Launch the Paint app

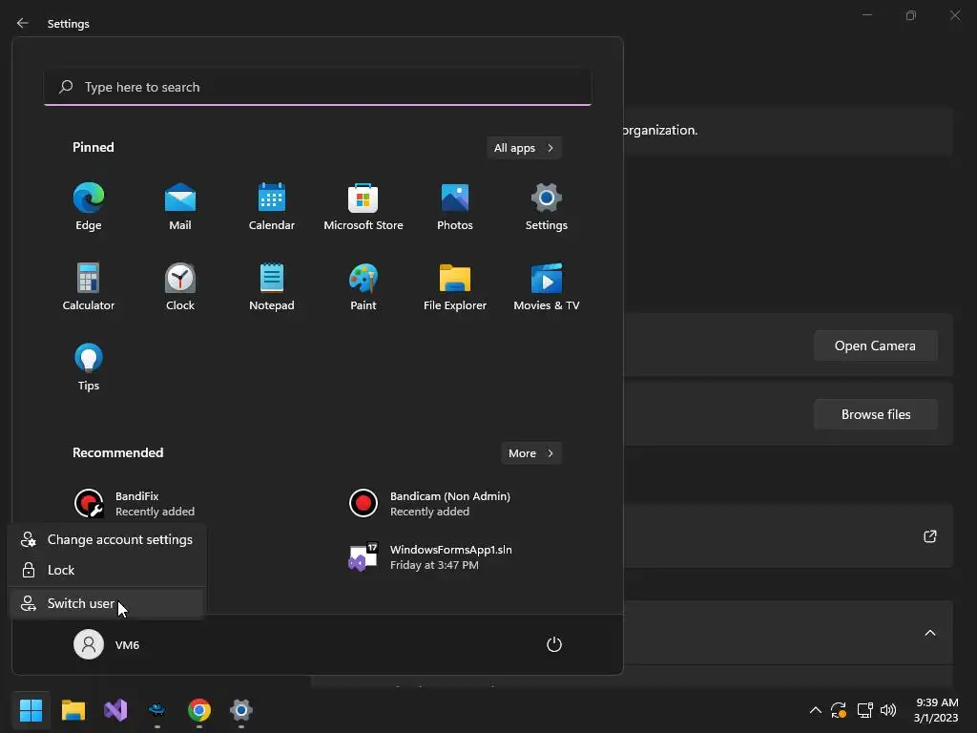pyautogui.click(x=364, y=287)
